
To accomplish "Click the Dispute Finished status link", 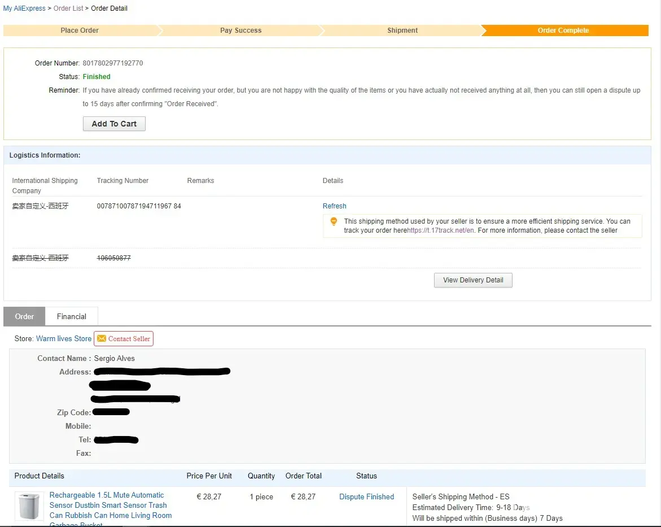I will [x=366, y=497].
